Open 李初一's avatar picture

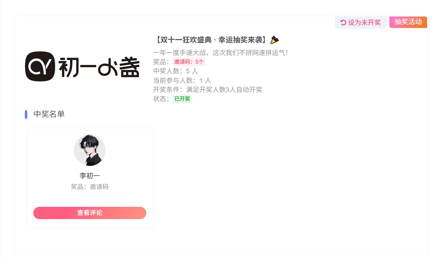click(90, 150)
